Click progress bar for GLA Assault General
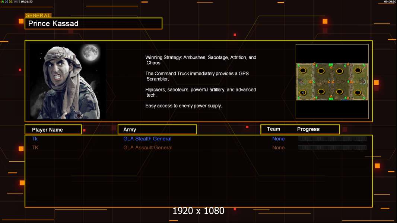The width and height of the screenshot is (397, 223). [332, 147]
